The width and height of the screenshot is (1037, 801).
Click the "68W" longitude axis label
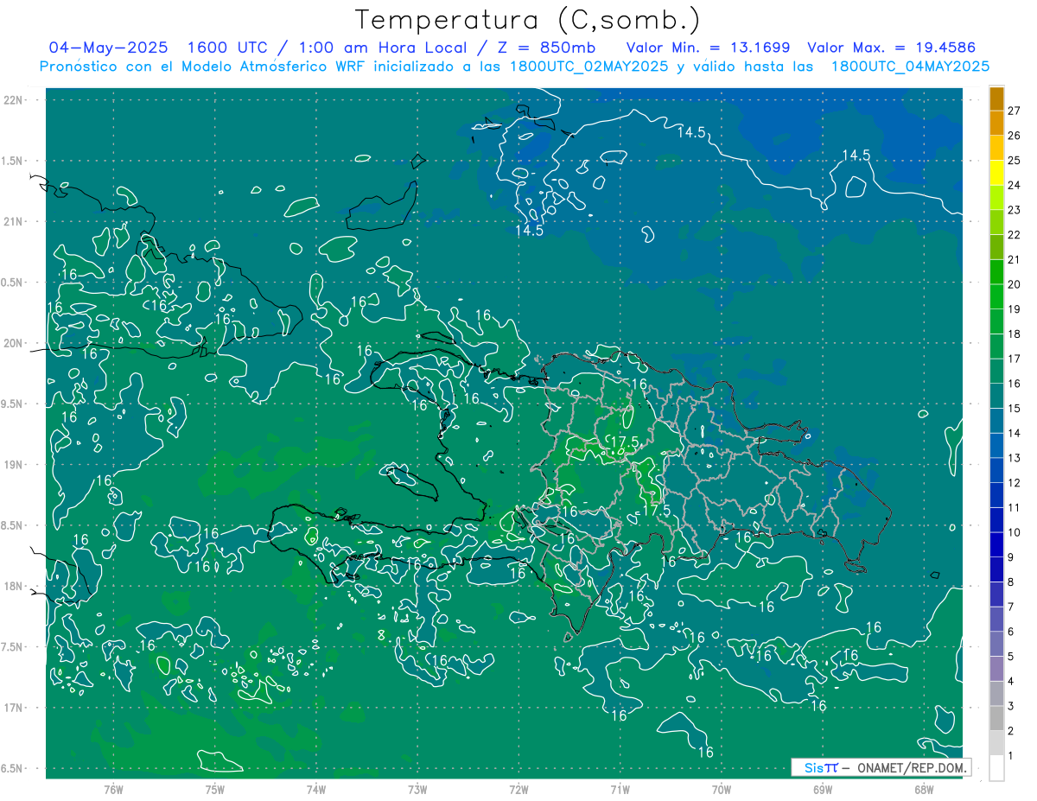pos(924,790)
